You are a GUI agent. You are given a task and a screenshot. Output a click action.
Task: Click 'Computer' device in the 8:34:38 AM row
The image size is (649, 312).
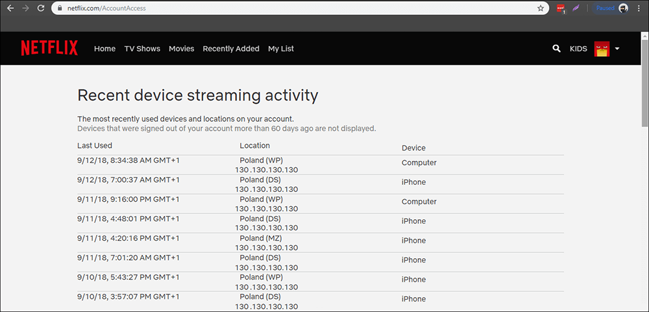click(x=419, y=163)
